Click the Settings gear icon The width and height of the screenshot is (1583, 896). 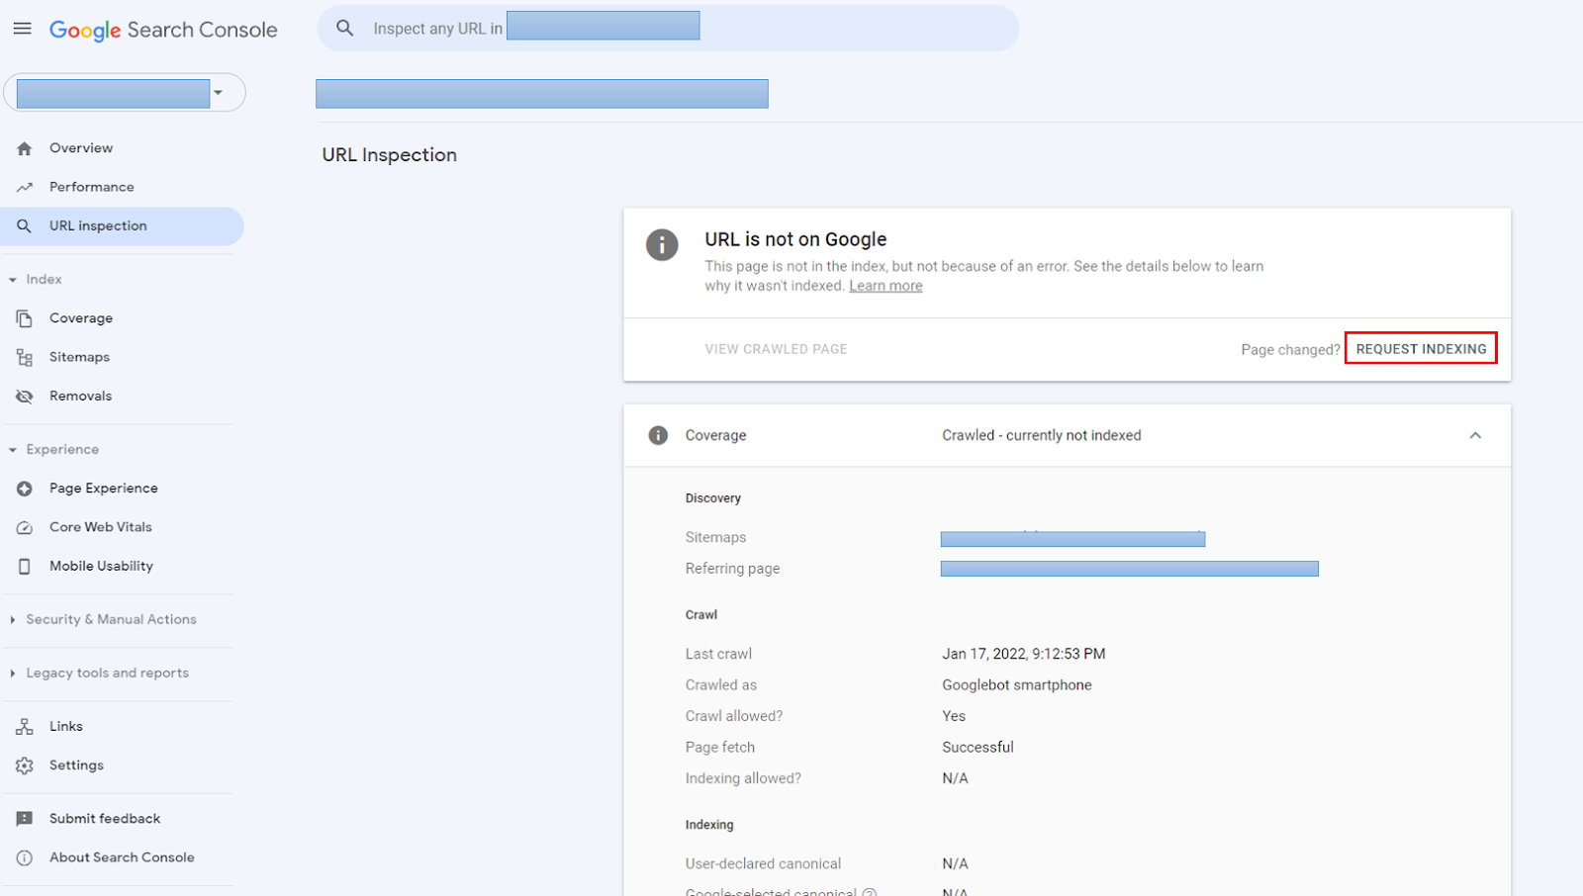(25, 765)
